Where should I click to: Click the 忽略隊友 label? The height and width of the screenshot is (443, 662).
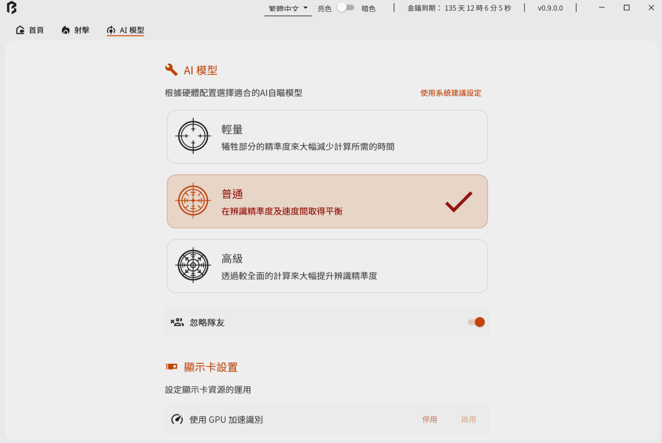[x=207, y=323]
